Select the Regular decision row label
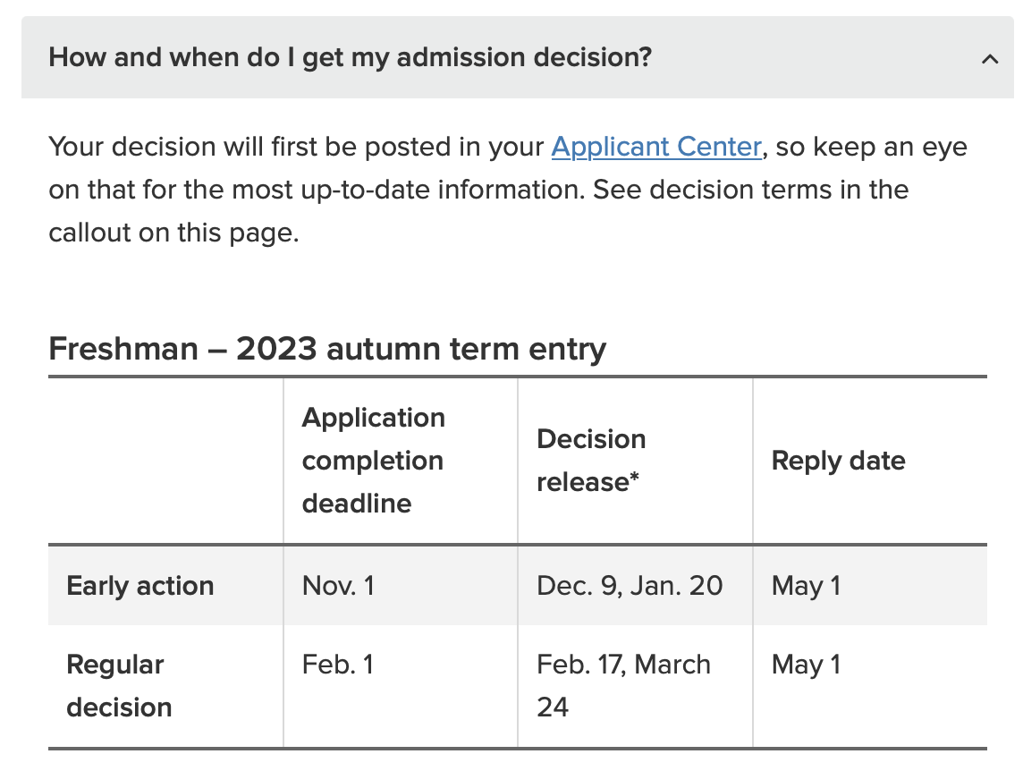 (119, 685)
